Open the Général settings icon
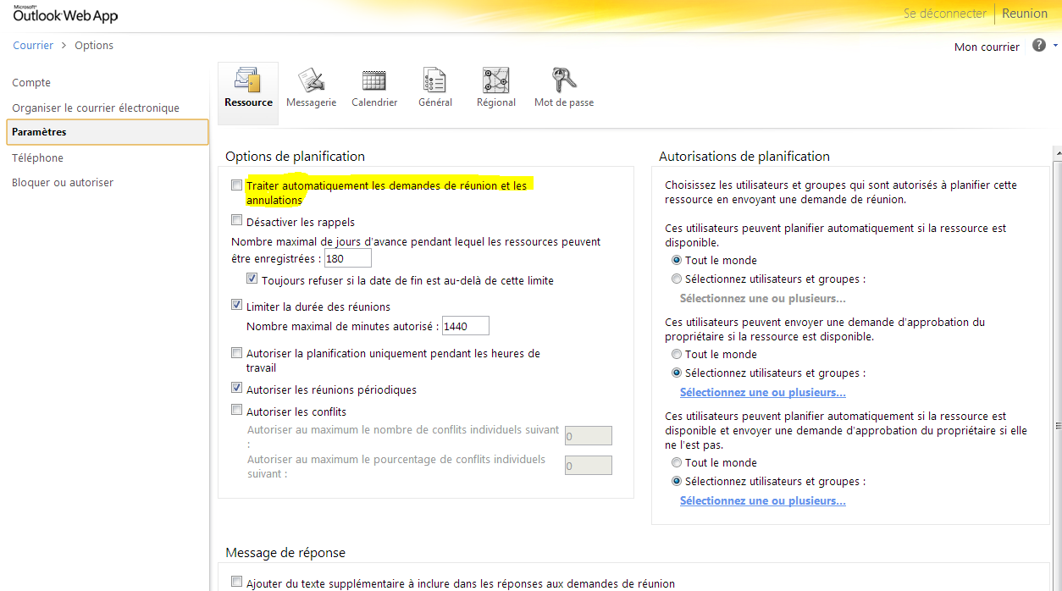This screenshot has width=1062, height=591. tap(434, 81)
